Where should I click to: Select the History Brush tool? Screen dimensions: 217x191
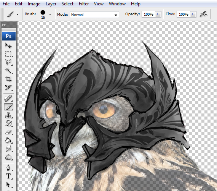pos(8,123)
